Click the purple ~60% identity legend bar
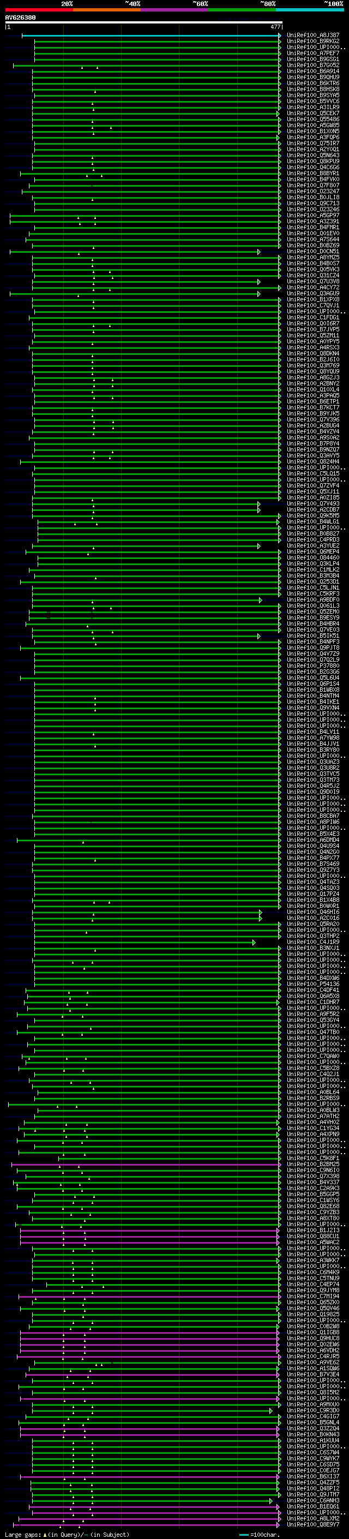The image size is (349, 1539). (174, 10)
